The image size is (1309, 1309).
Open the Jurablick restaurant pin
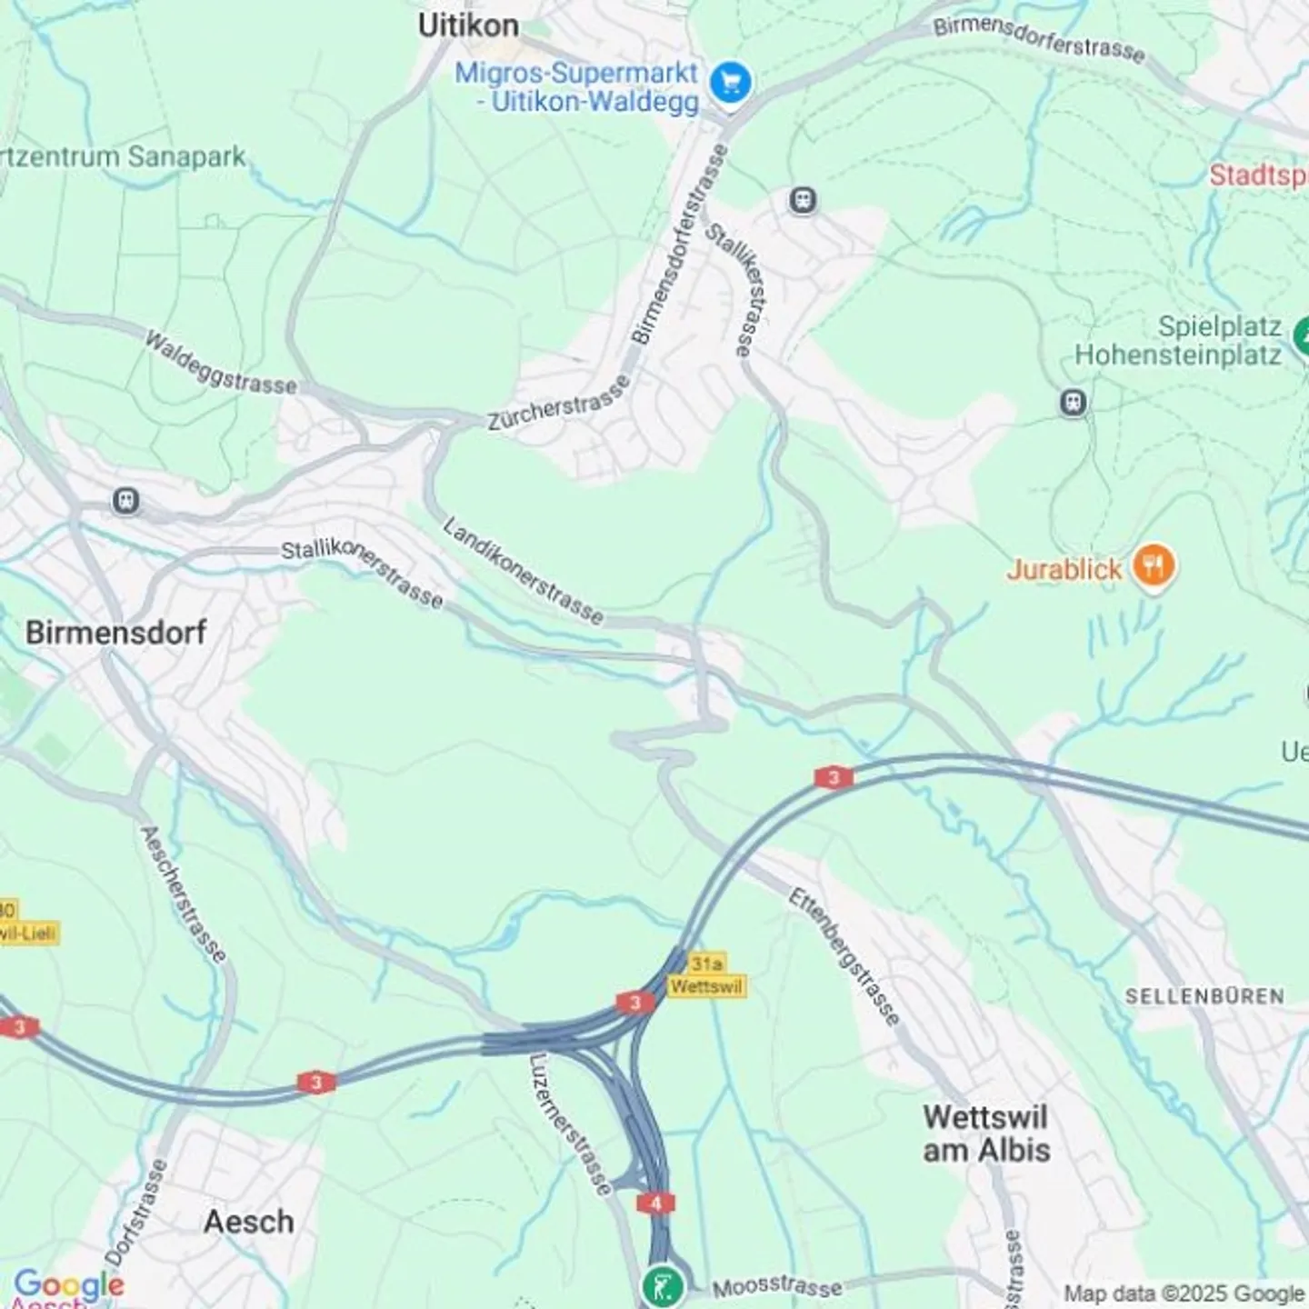[x=1154, y=567]
